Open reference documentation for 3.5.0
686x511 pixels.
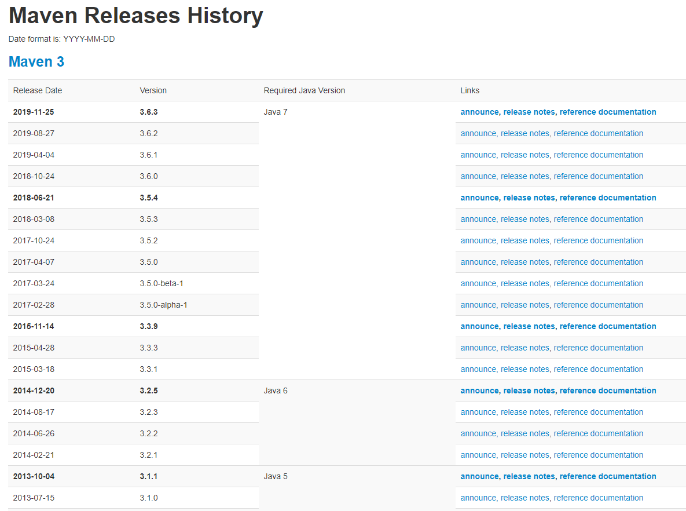(x=599, y=262)
